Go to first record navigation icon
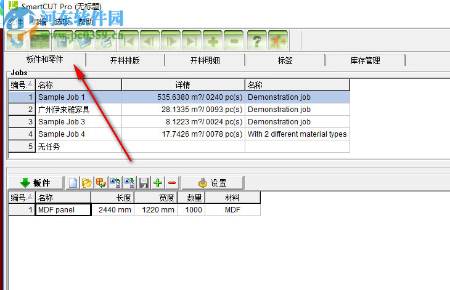This screenshot has height=290, width=450. (129, 41)
